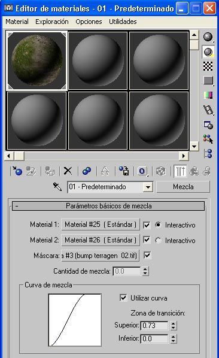Click the window system icon in titlebar
The width and height of the screenshot is (219, 358).
pyautogui.click(x=8, y=8)
